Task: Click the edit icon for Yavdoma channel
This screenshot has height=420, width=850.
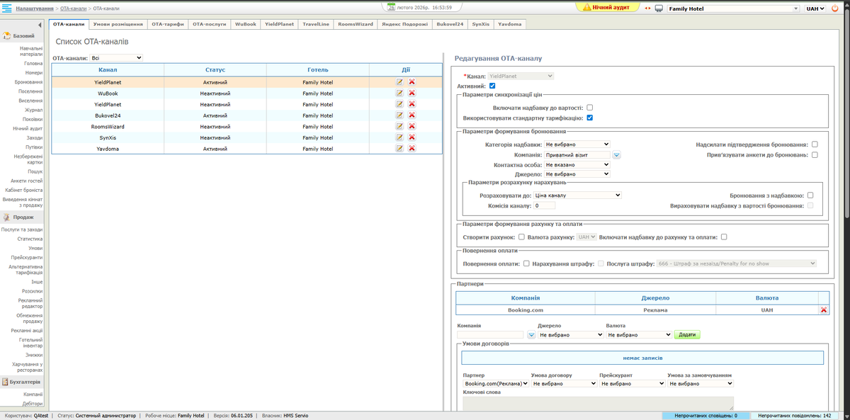Action: pos(399,149)
